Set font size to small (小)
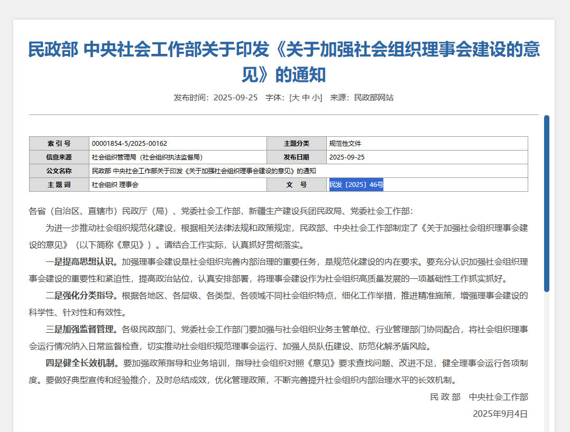The width and height of the screenshot is (570, 432). click(x=316, y=98)
